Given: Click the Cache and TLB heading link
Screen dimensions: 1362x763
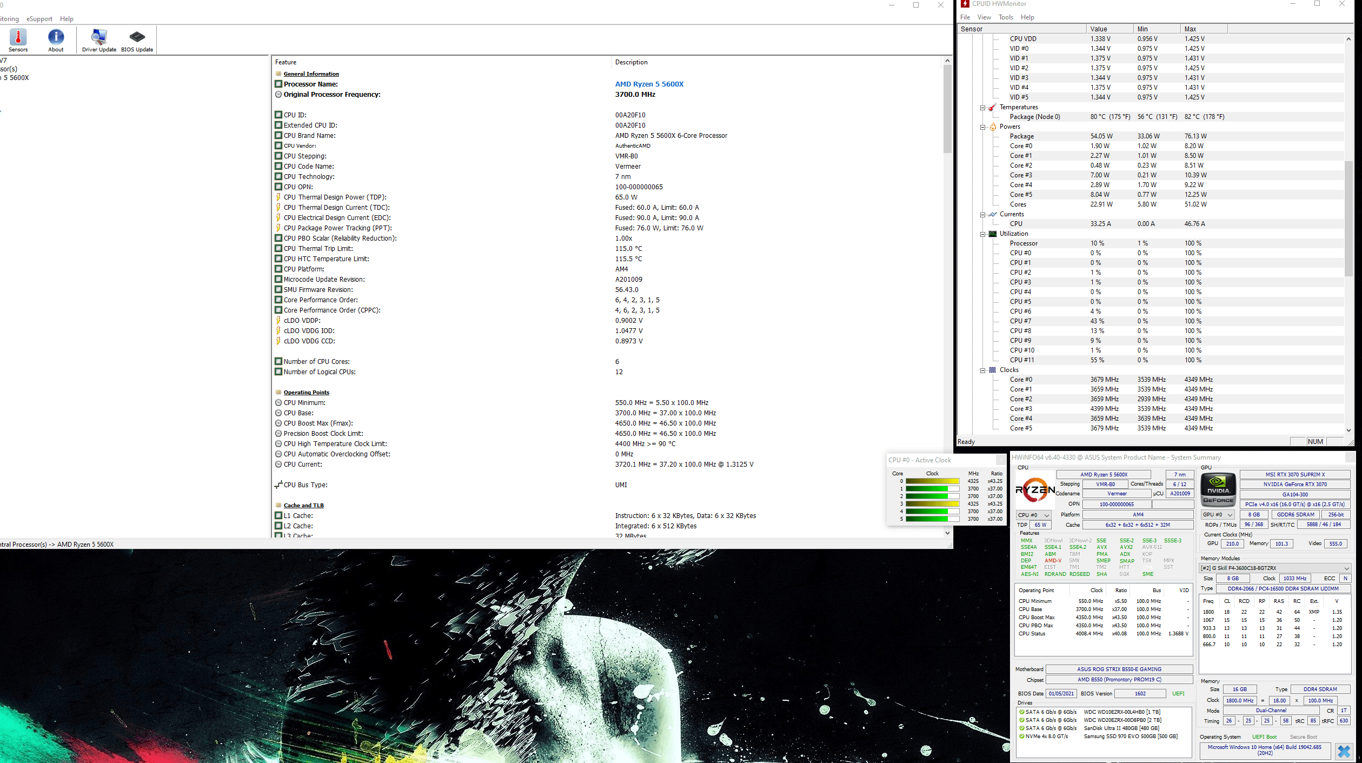Looking at the screenshot, I should click(304, 506).
